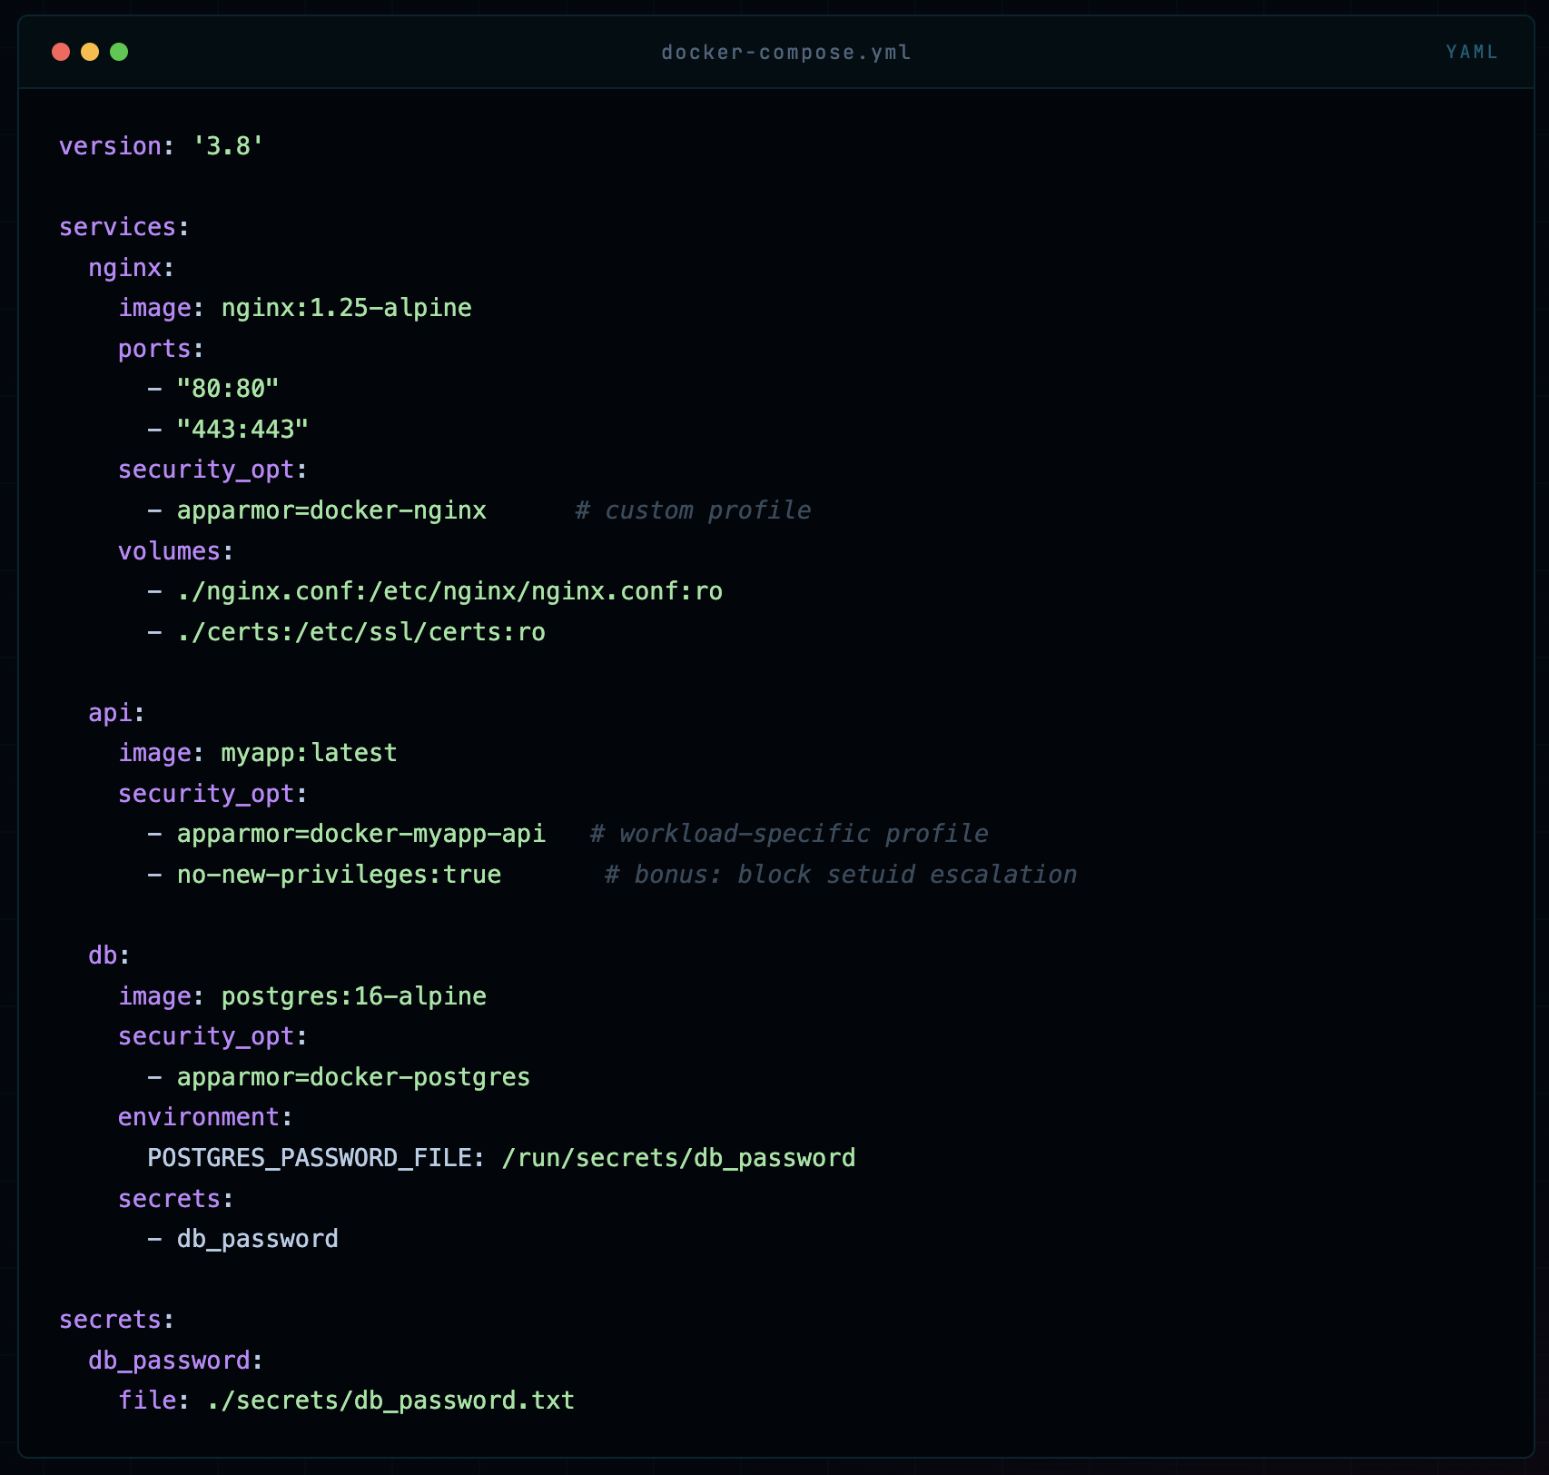Place cursor on the top-level services key
This screenshot has width=1549, height=1475.
click(x=117, y=227)
